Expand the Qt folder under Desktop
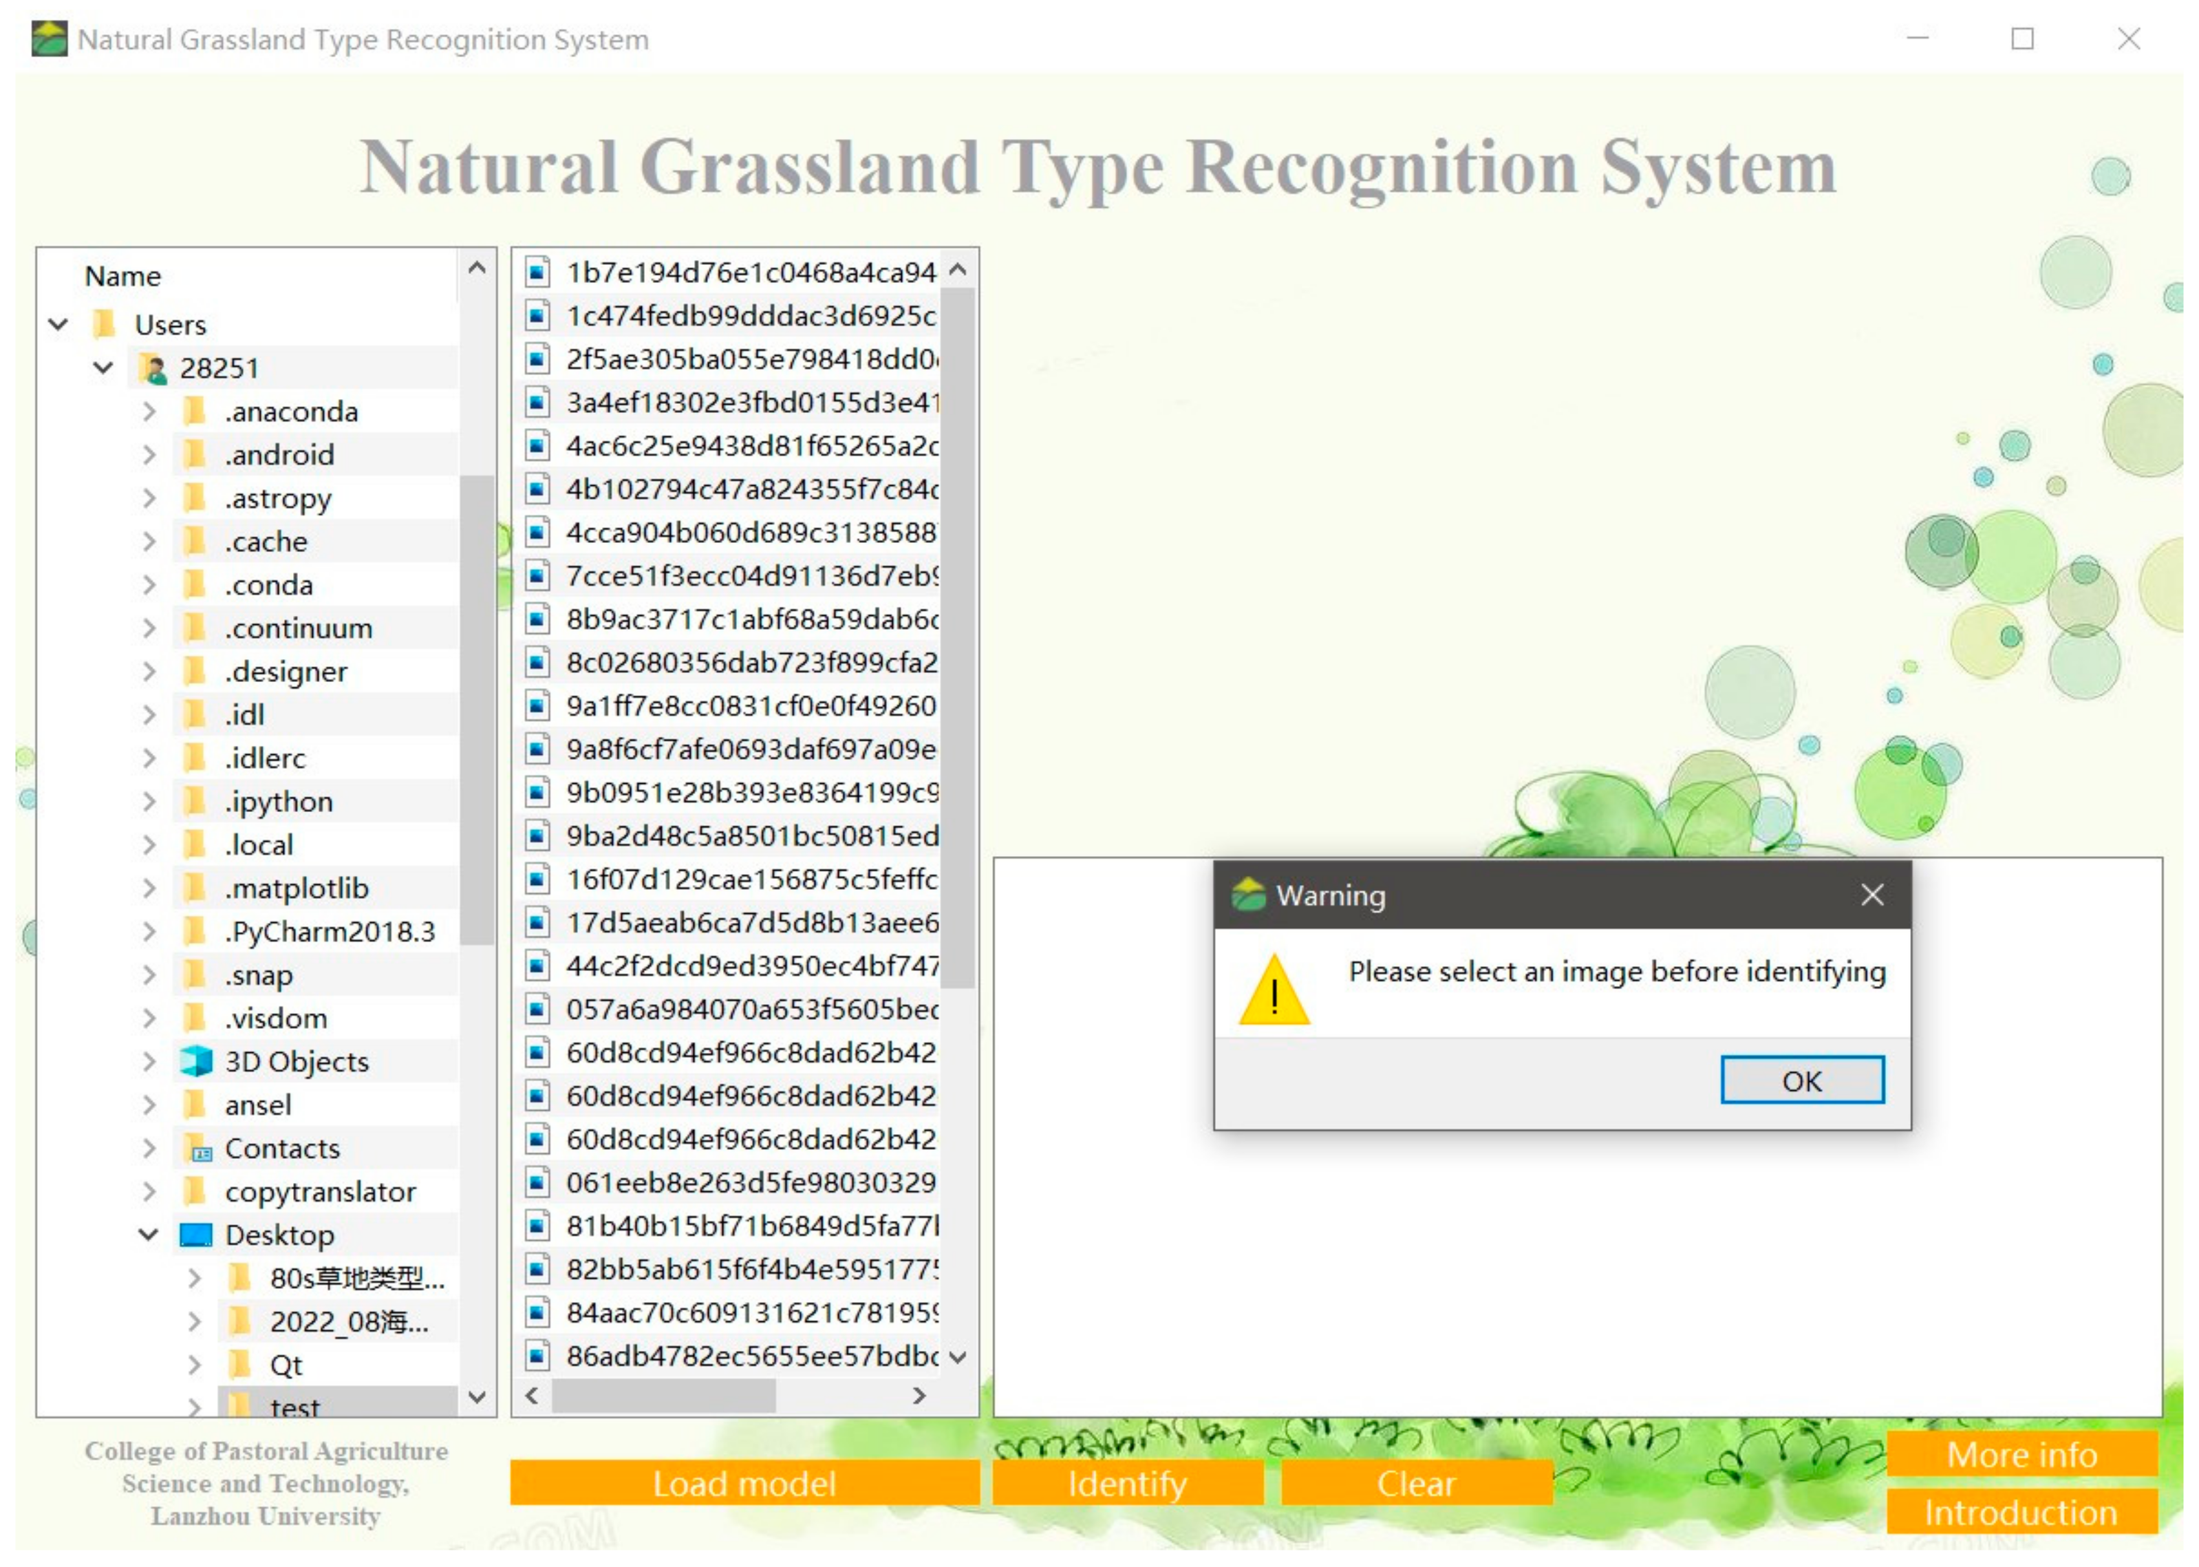The image size is (2199, 1567). click(194, 1365)
